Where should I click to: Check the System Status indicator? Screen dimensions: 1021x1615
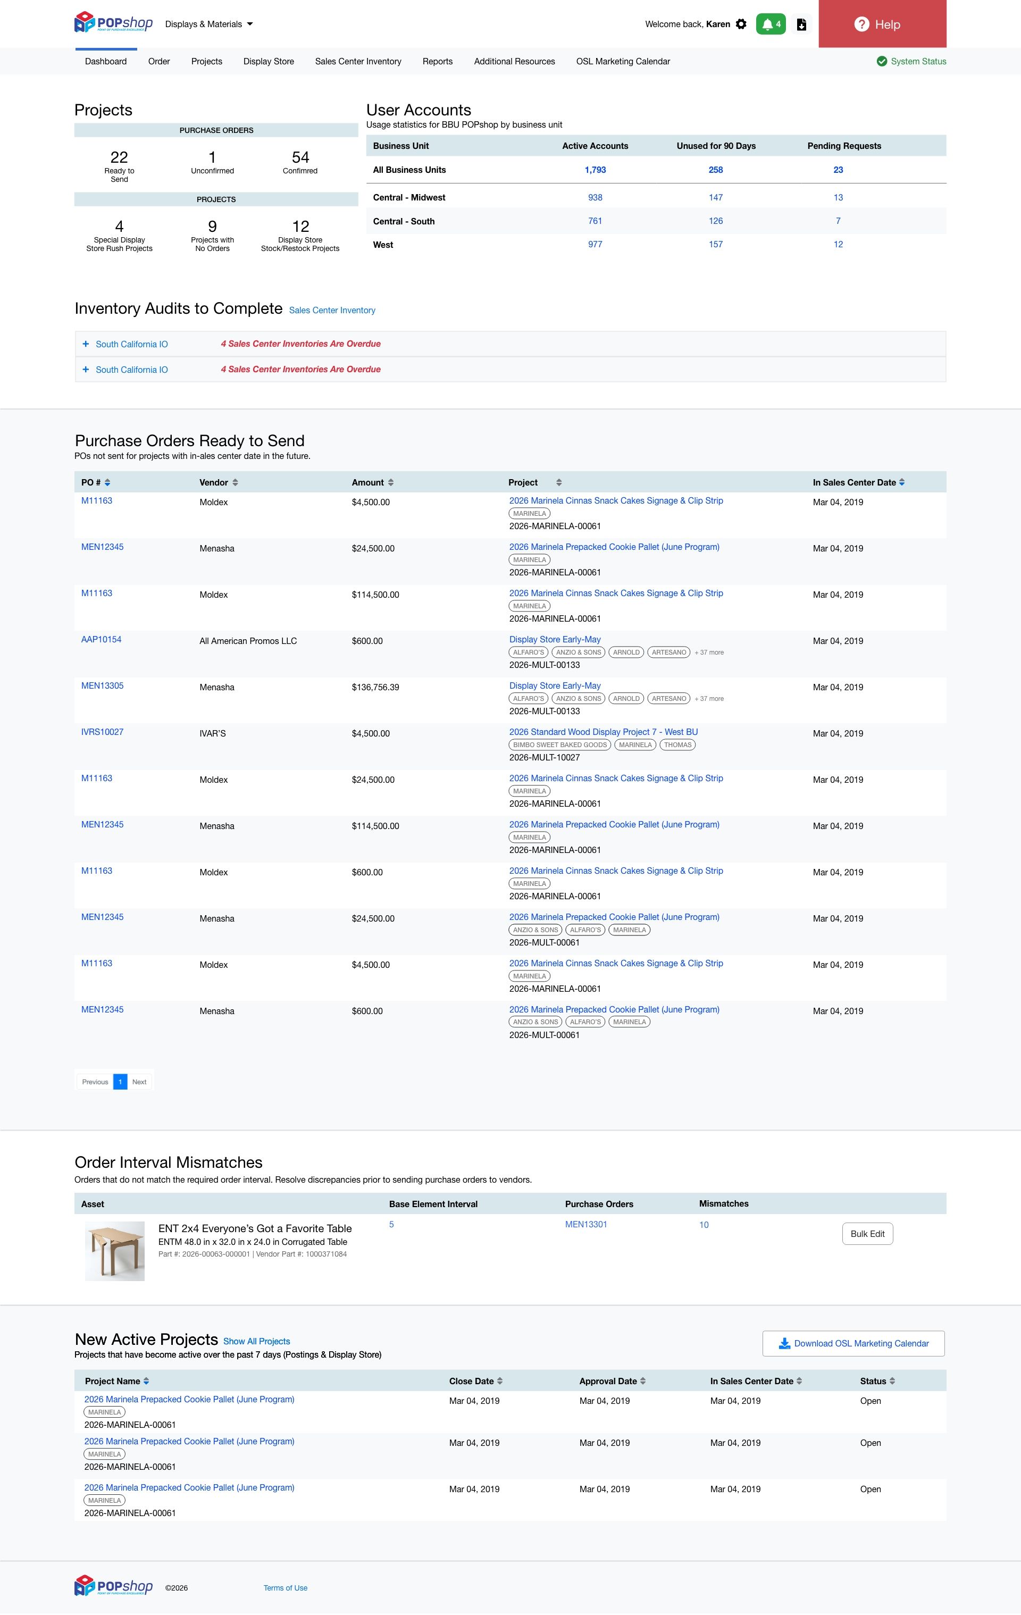[911, 61]
